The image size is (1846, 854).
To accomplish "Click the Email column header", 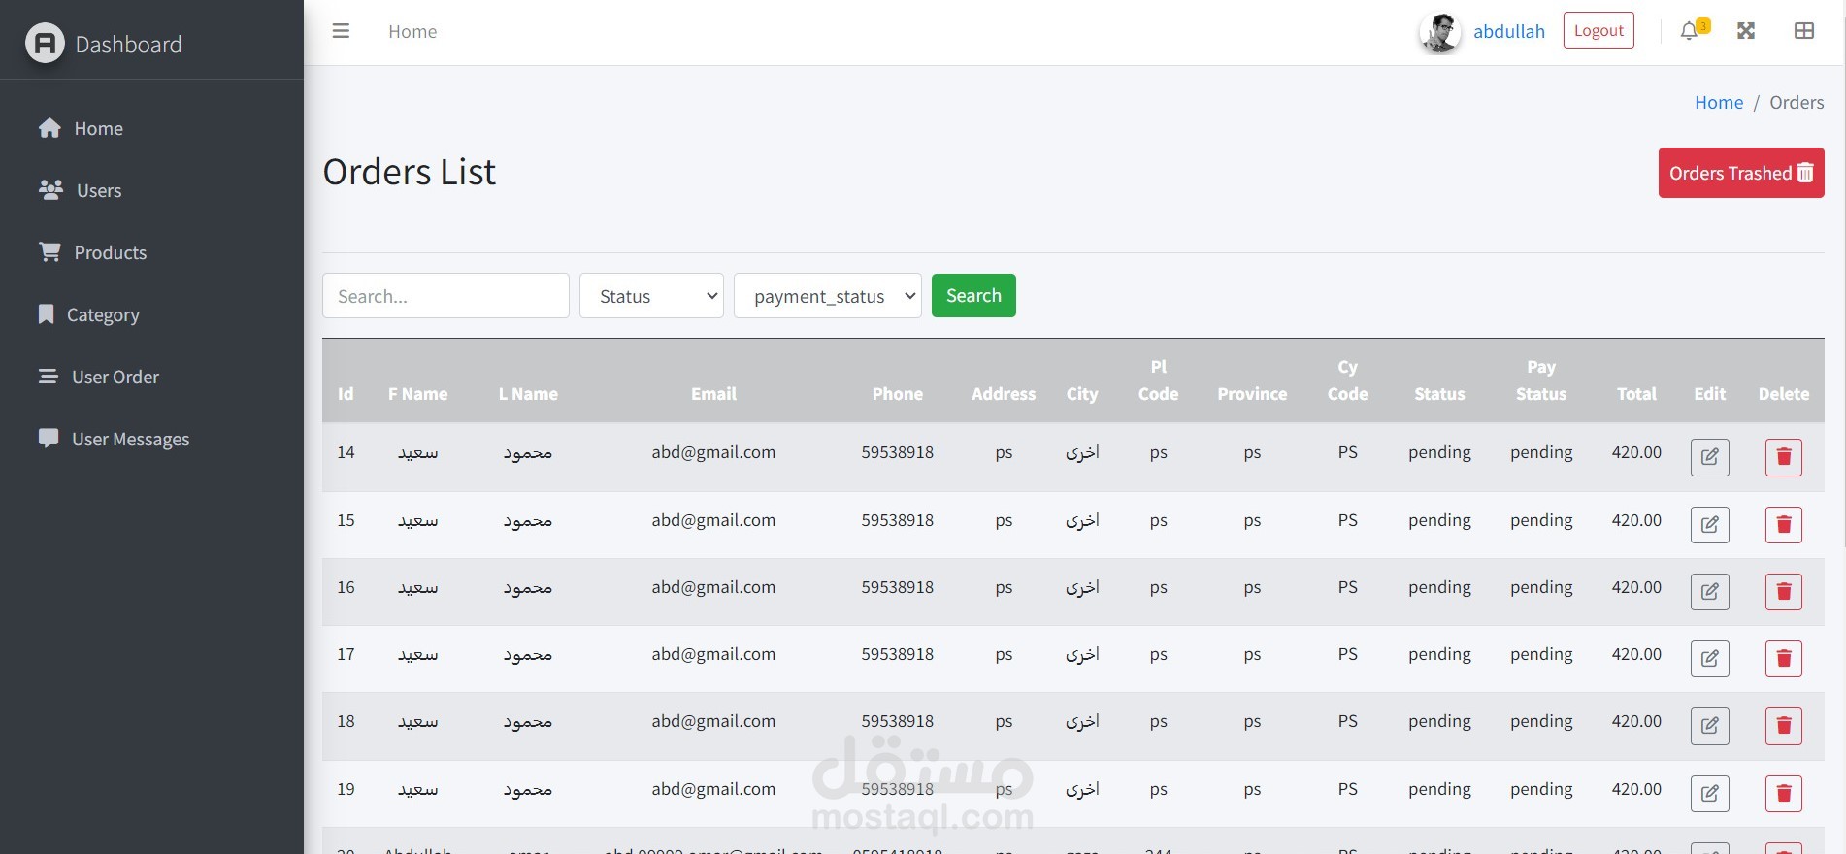I will (x=713, y=394).
